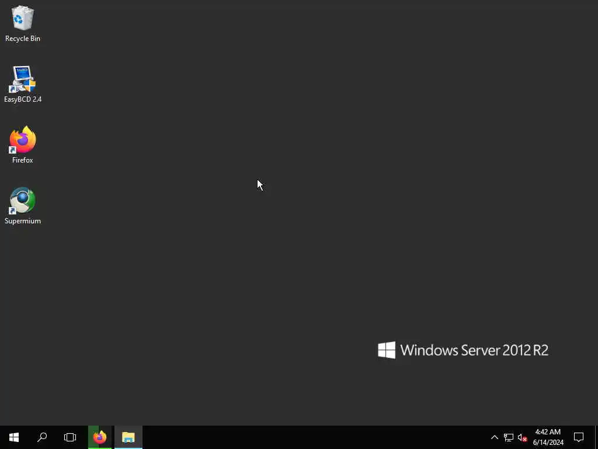The width and height of the screenshot is (598, 449).
Task: Open the Action Center notifications icon
Action: 579,437
